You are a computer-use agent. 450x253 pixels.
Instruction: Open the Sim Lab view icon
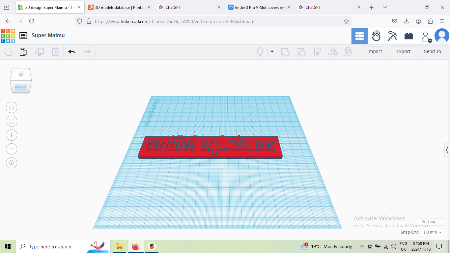click(x=376, y=36)
